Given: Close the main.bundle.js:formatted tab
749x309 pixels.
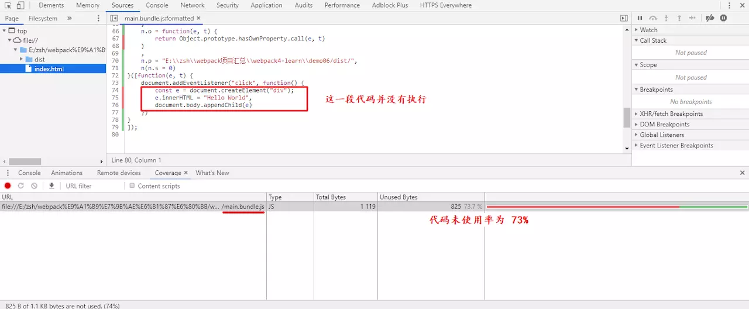Looking at the screenshot, I should pos(199,18).
